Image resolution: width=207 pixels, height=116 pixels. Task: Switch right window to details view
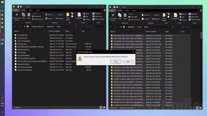coord(197,108)
